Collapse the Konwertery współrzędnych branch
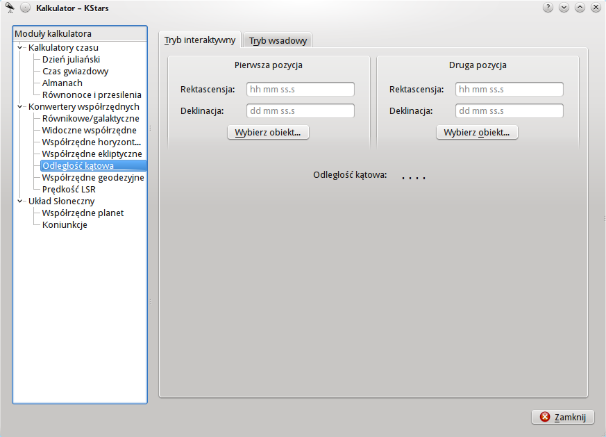606x437 pixels. pyautogui.click(x=21, y=106)
